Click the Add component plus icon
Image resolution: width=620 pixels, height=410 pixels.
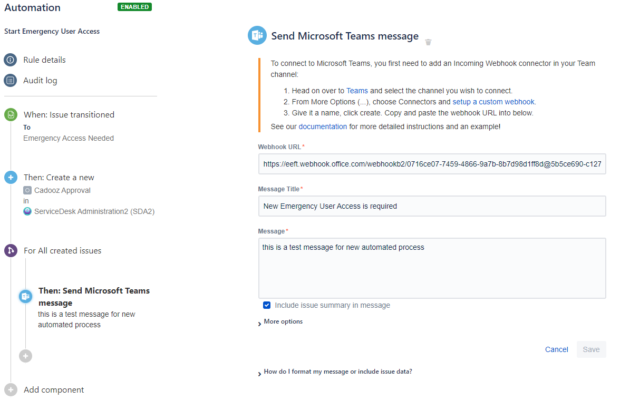pos(11,390)
